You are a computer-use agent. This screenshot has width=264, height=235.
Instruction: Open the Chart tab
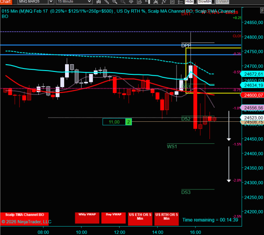6,2
